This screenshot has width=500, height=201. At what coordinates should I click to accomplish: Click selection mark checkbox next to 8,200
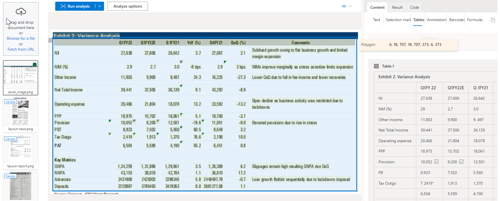pyautogui.click(x=461, y=162)
